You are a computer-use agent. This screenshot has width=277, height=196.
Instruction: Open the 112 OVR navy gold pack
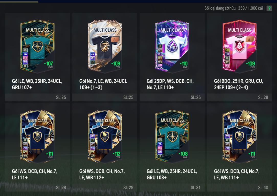pos(105,136)
